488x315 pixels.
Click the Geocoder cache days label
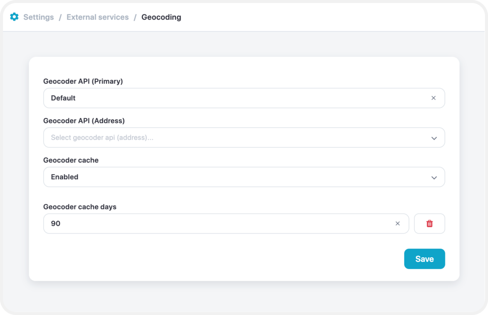(80, 207)
